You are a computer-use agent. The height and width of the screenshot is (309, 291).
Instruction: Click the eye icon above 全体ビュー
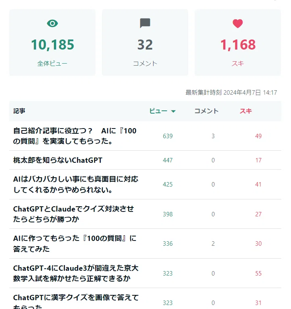(x=52, y=23)
